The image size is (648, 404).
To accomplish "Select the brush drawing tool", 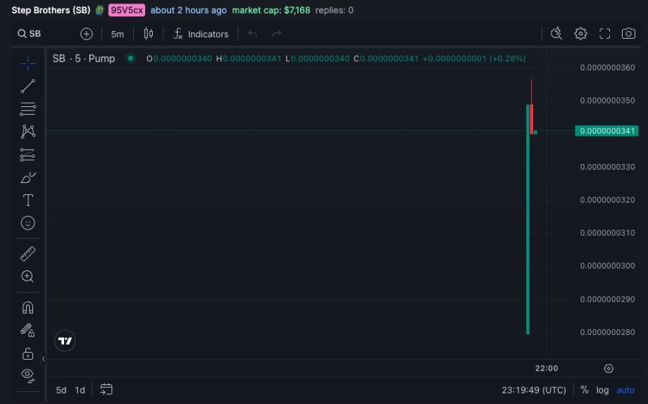I will click(x=28, y=177).
